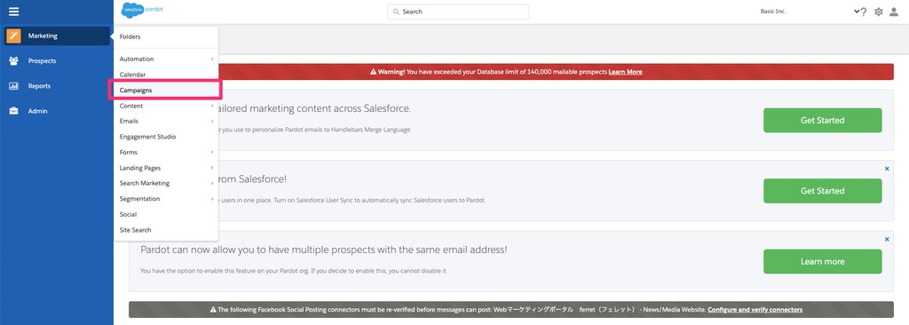Click the Marketing pencil icon
The image size is (909, 325).
point(13,36)
